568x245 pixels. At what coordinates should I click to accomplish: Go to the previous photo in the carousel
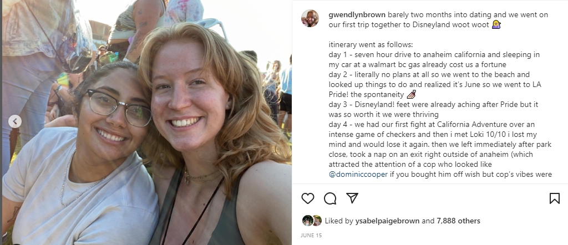(16, 121)
